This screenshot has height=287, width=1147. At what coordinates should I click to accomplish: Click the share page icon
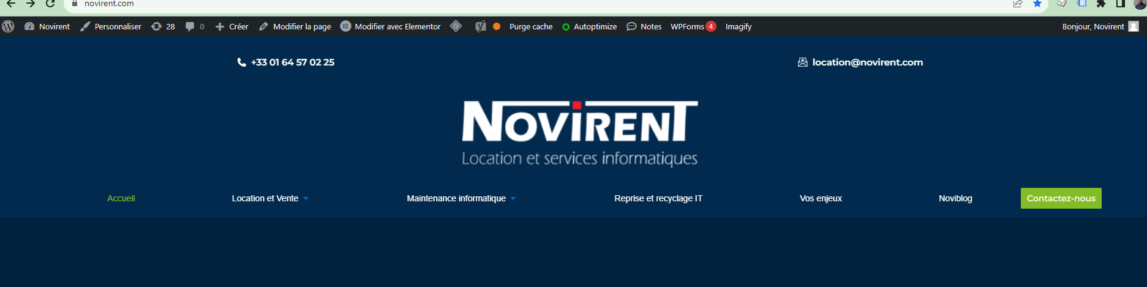(x=1018, y=4)
